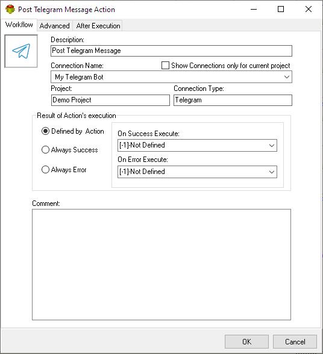Confirm with the OK button
The width and height of the screenshot is (323, 354).
246,341
